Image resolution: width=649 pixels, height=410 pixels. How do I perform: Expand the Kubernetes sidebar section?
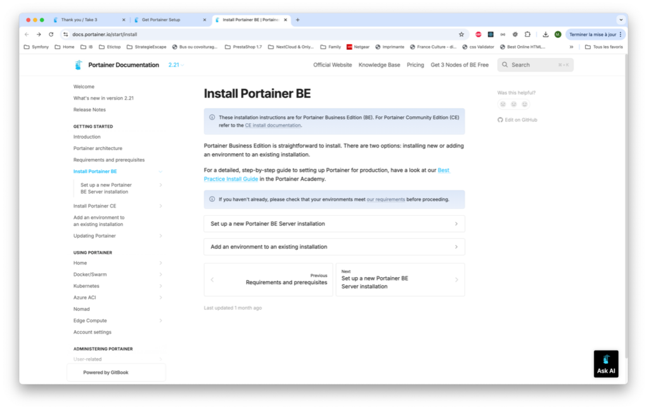coord(160,286)
